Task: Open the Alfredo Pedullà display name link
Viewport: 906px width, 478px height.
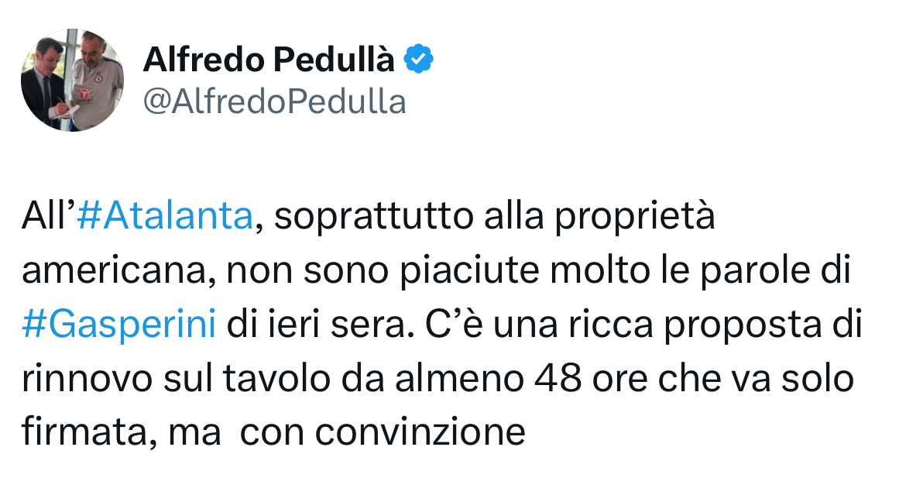Action: coord(269,60)
